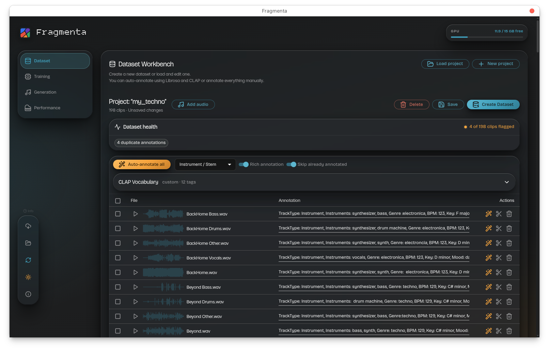Open the Dataset tab in sidebar
Viewport: 549px width, 351px height.
pyautogui.click(x=55, y=61)
